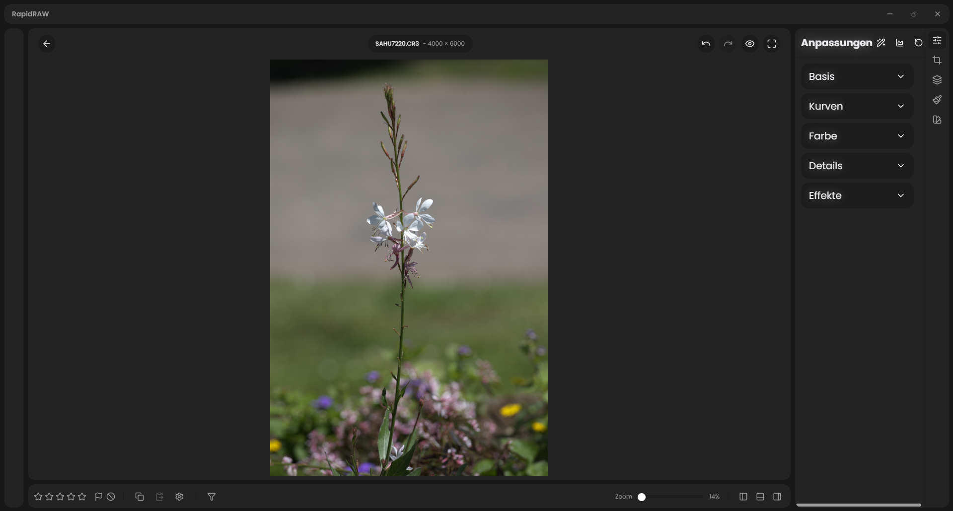Image resolution: width=953 pixels, height=511 pixels.
Task: Reset all adjustments icon
Action: 918,43
